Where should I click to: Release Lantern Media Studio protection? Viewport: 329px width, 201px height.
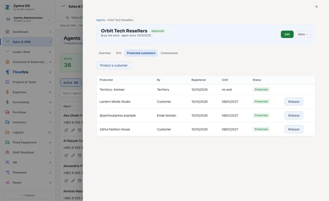pos(294,102)
